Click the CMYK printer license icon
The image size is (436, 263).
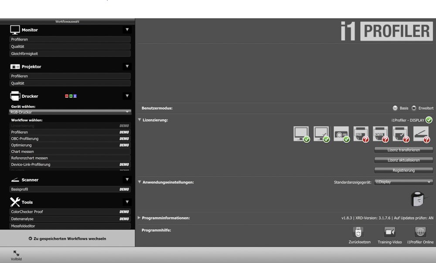coord(380,134)
